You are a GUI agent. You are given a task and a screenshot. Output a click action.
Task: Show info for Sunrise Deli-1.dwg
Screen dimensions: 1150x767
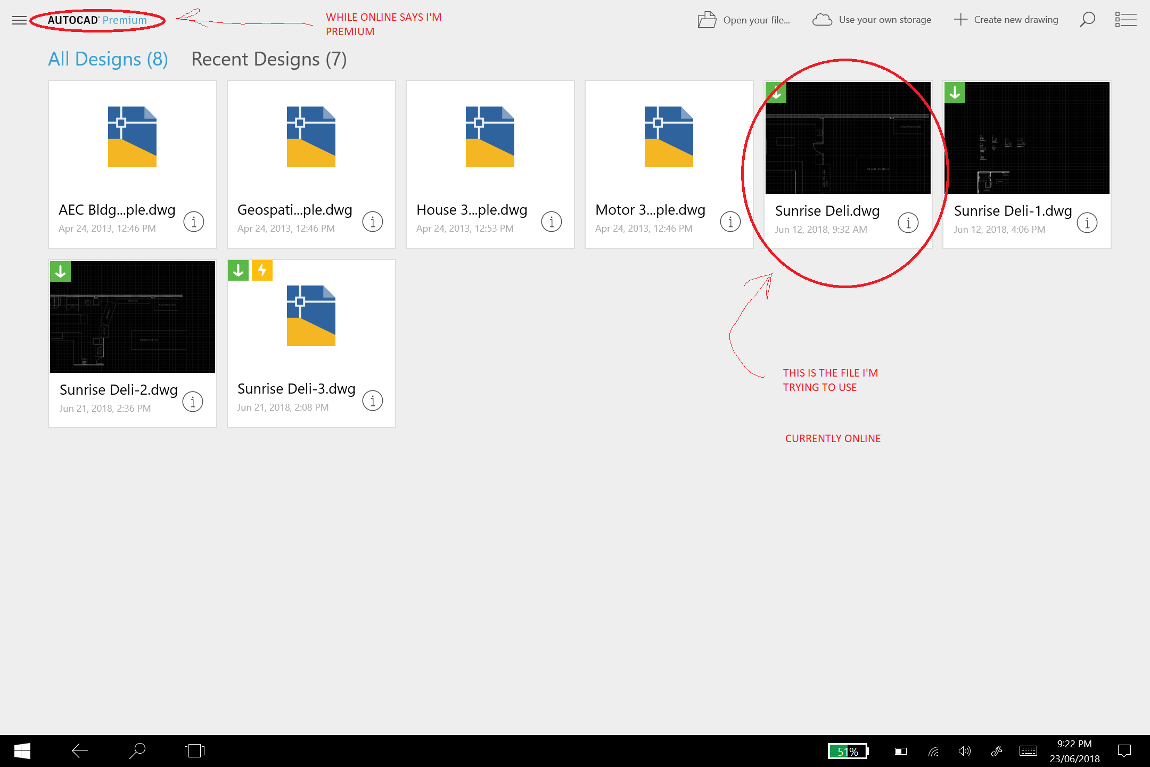tap(1087, 222)
